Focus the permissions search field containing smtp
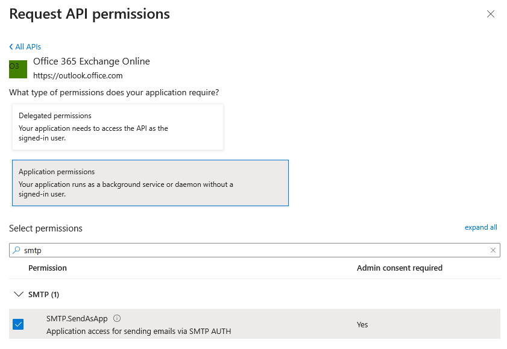507x349 pixels. tap(241, 250)
